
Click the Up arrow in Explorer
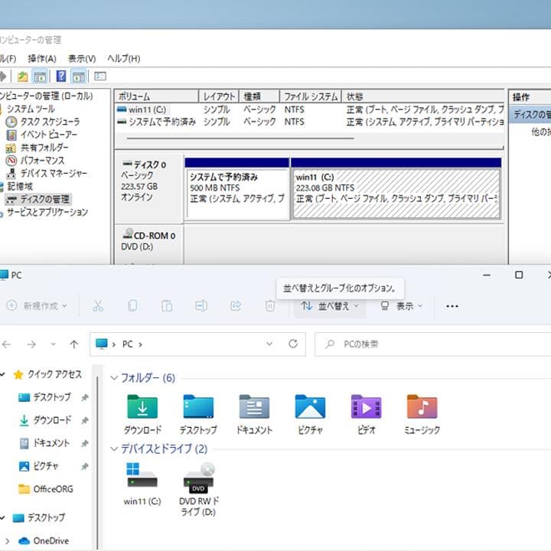[73, 344]
